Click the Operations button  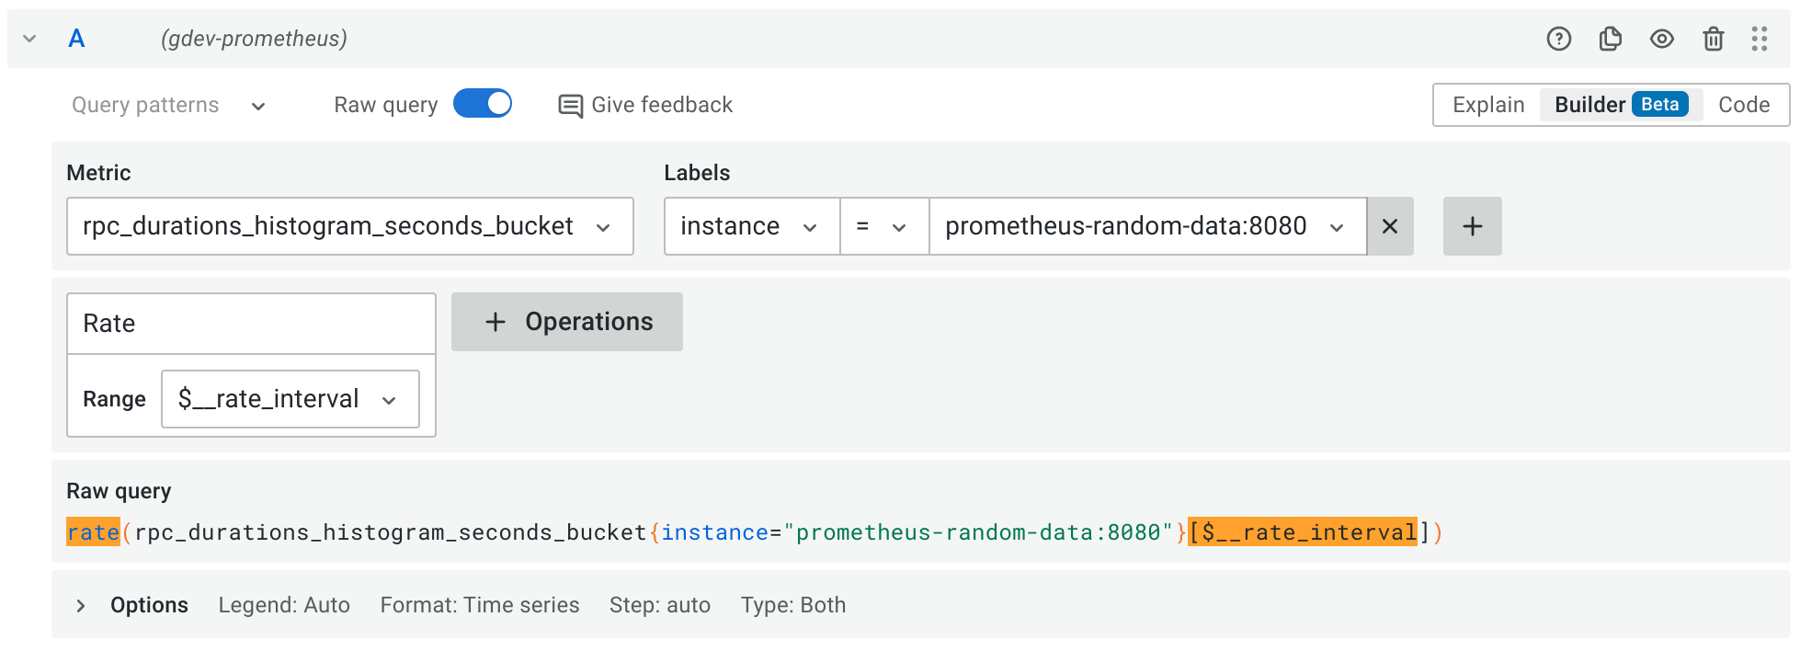pyautogui.click(x=566, y=322)
